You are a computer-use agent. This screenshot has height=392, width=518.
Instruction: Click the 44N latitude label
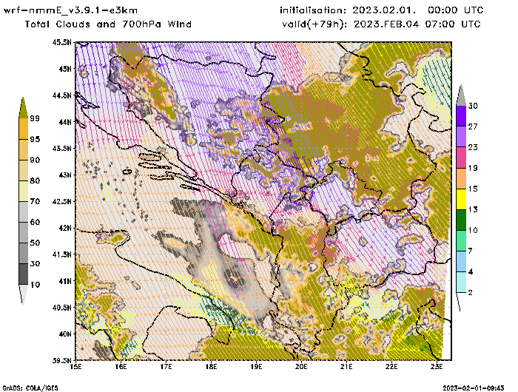coord(65,122)
